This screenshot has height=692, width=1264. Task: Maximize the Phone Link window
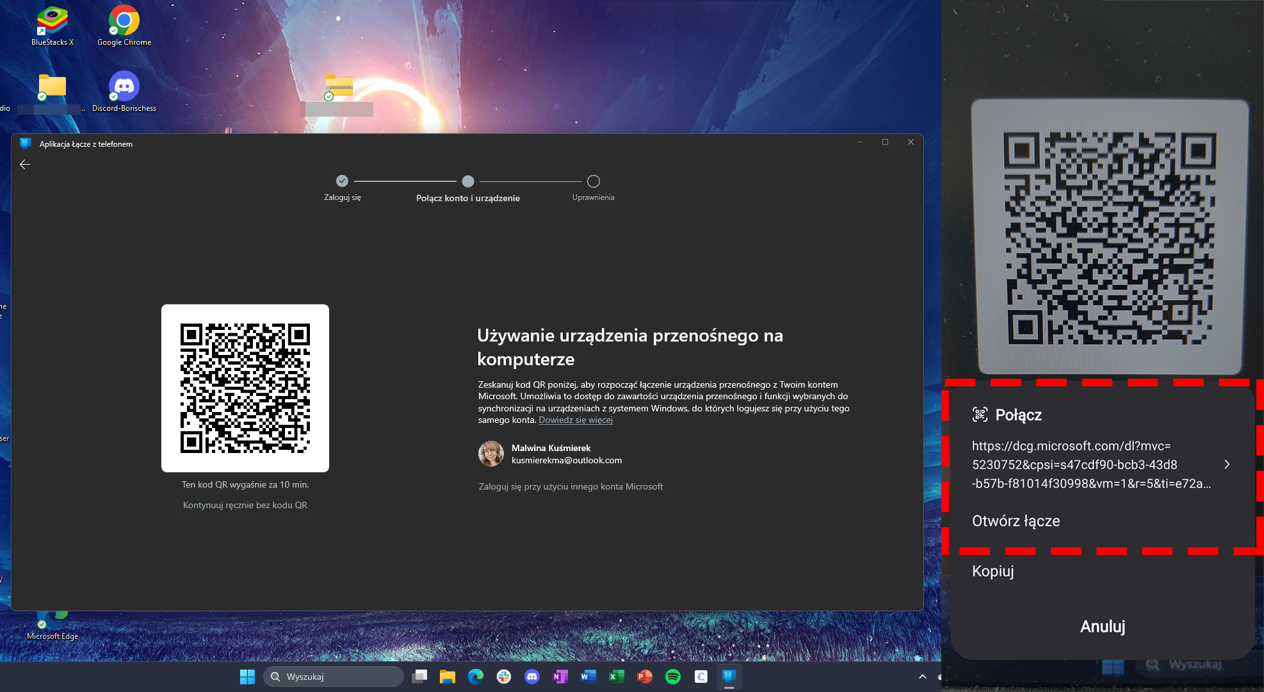click(886, 142)
